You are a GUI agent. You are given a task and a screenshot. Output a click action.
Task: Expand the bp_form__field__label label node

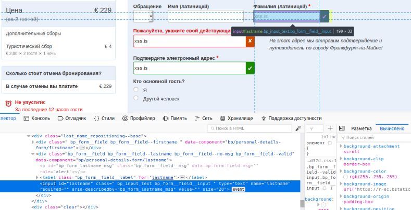tap(37, 178)
